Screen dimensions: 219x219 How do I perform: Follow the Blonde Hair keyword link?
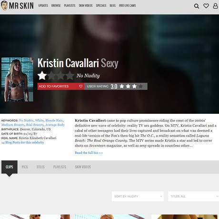tap(54, 120)
